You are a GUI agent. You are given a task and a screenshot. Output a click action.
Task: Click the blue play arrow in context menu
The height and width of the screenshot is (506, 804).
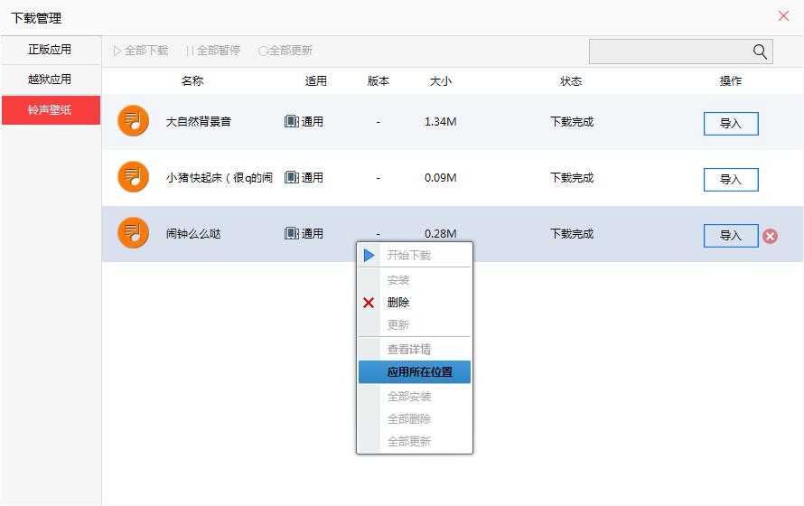tap(369, 256)
